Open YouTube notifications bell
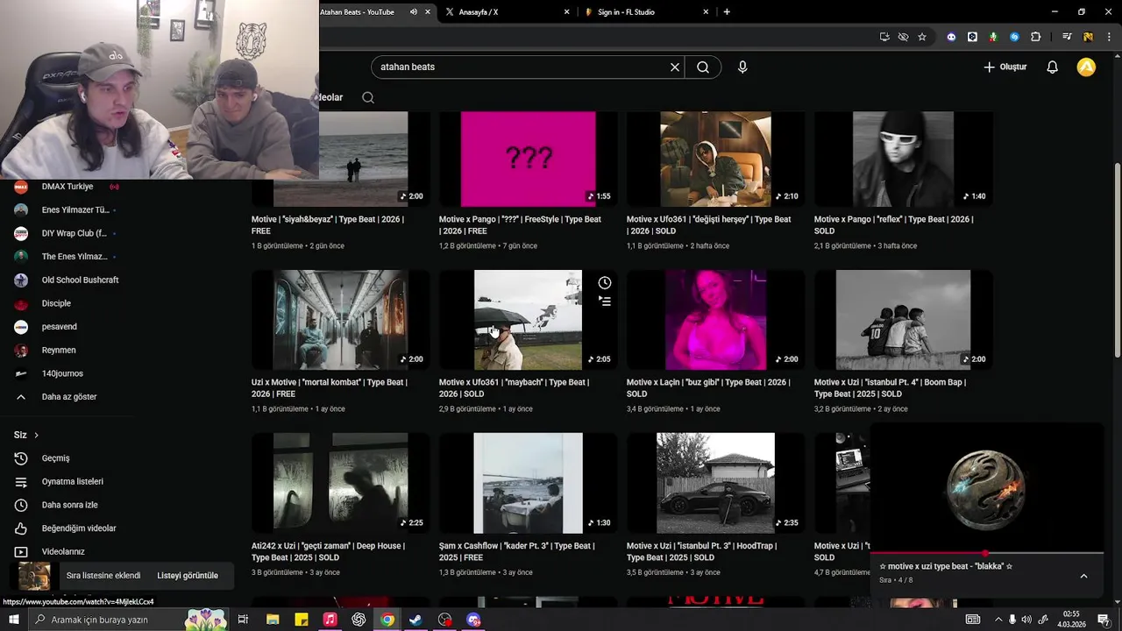 pos(1053,67)
